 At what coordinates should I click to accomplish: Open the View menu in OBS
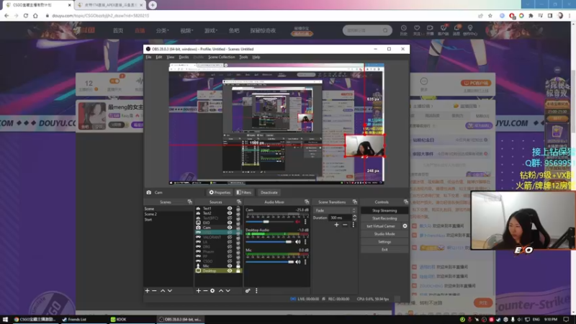pos(171,57)
